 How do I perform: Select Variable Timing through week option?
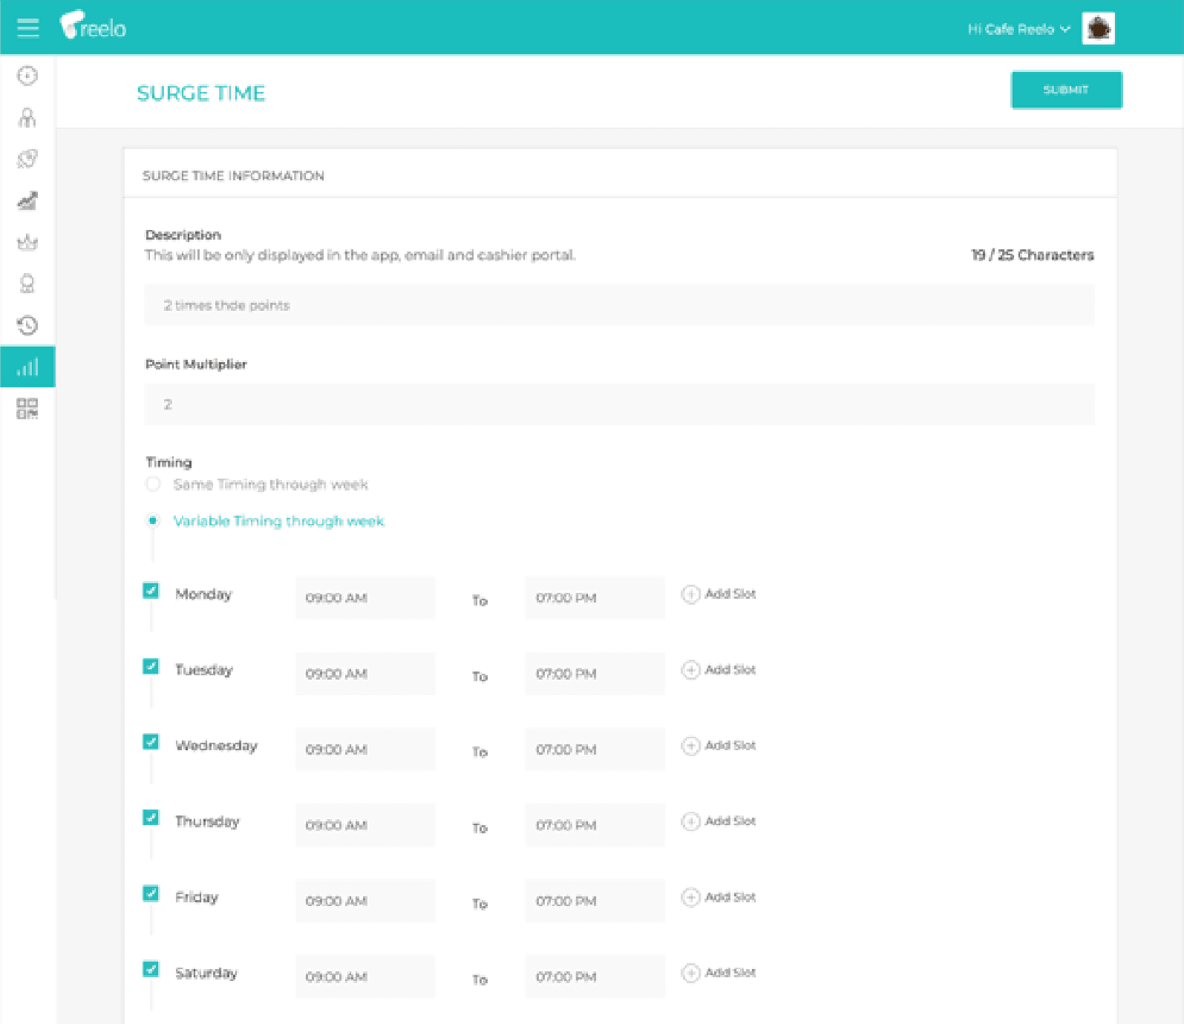154,521
